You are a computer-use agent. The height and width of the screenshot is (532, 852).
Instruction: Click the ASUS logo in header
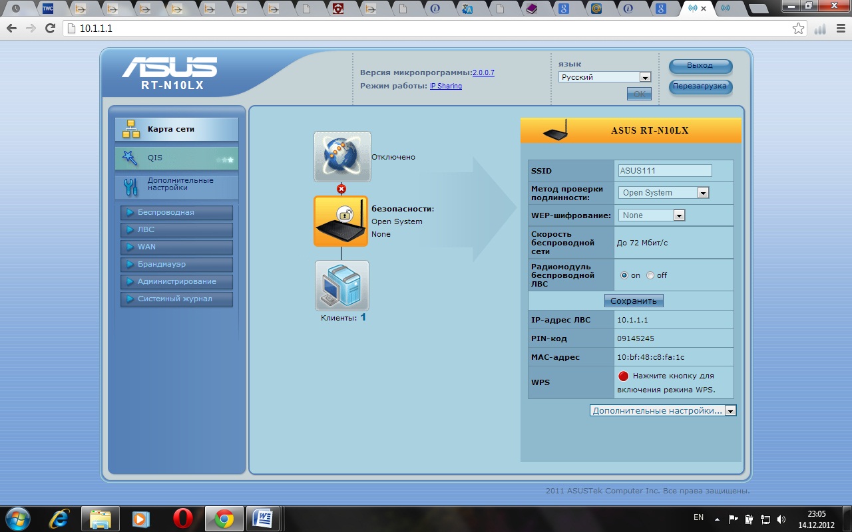coord(170,68)
